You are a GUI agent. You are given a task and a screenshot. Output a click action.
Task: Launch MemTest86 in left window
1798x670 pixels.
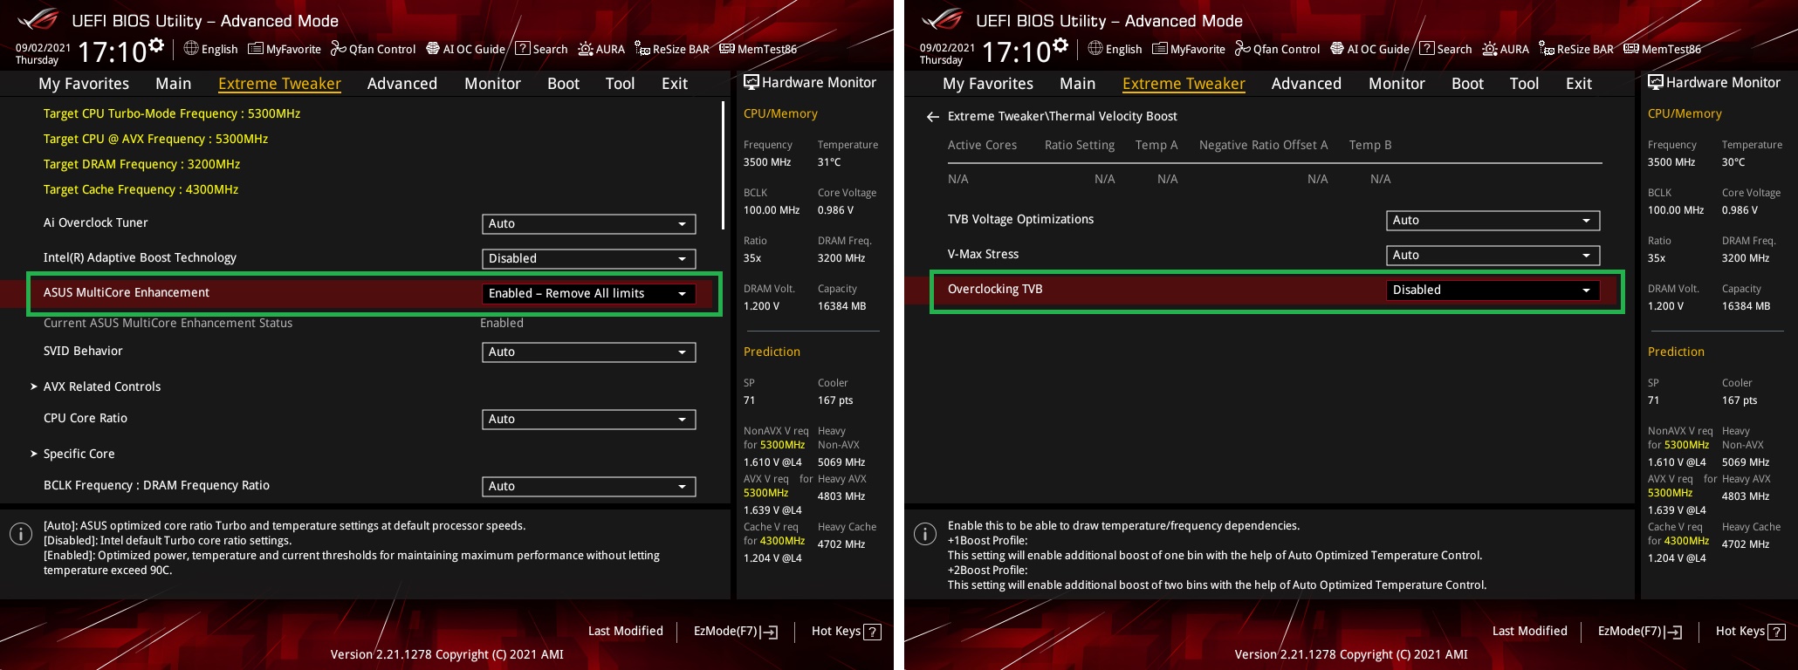758,49
